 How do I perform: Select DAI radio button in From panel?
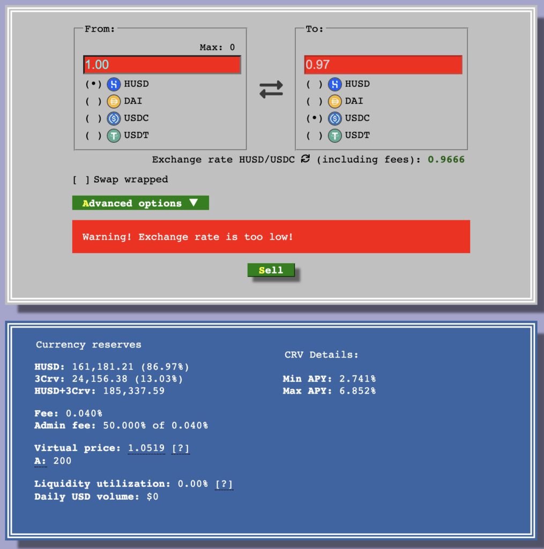93,101
